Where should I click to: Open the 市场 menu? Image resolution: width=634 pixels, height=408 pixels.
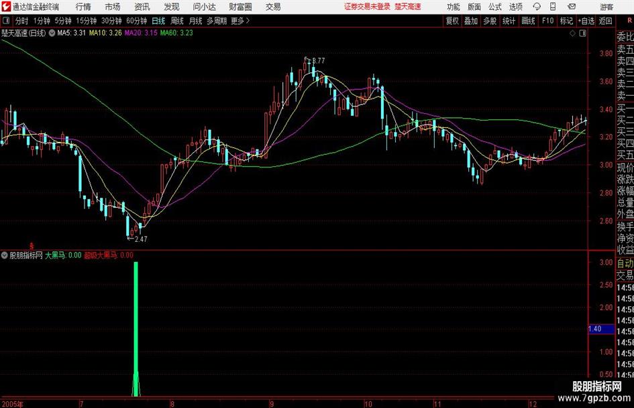[x=113, y=7]
